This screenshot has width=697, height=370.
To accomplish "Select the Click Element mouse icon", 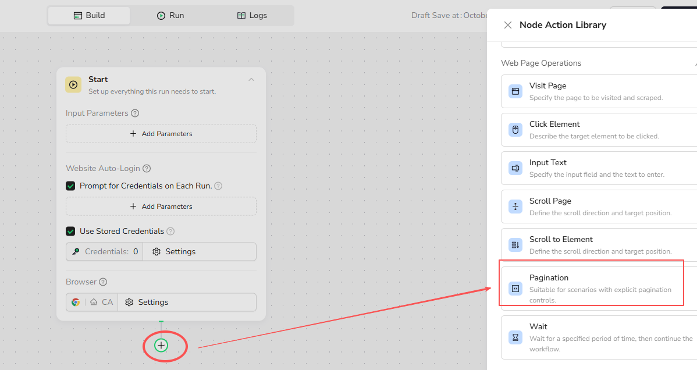I will click(x=515, y=130).
